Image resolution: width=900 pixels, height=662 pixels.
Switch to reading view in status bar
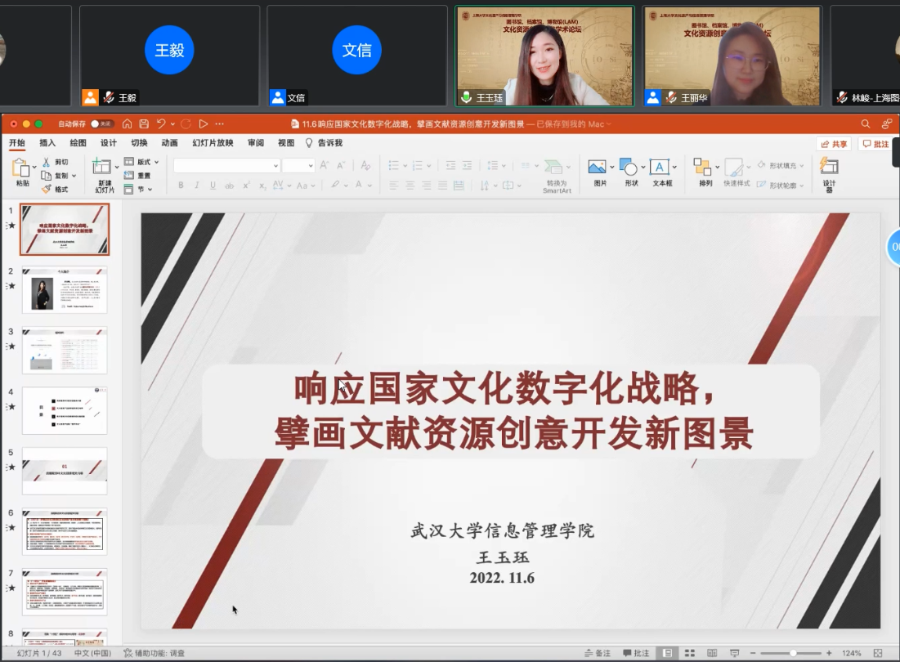(x=711, y=653)
